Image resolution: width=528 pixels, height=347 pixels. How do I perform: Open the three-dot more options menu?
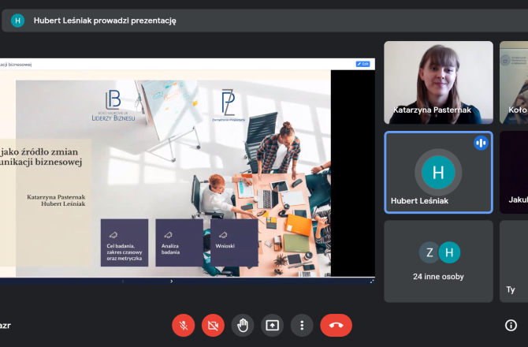301,325
